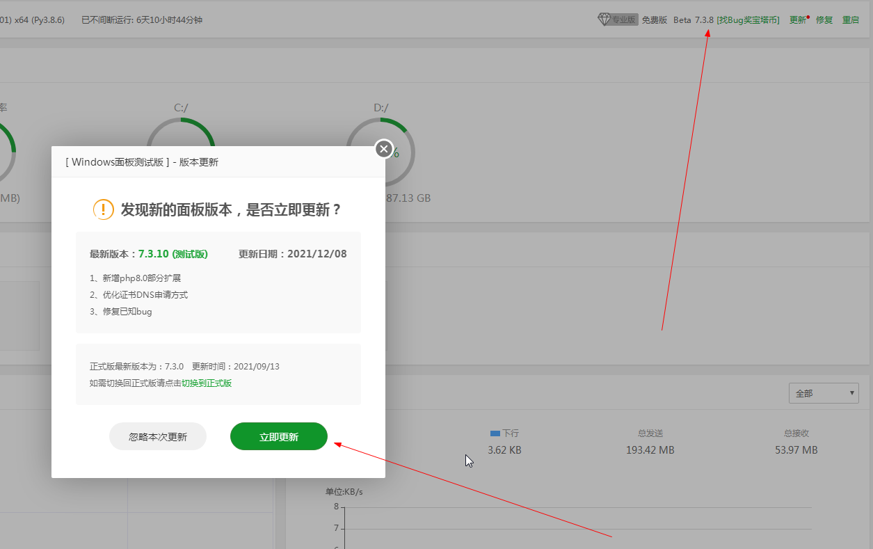Click the 更新 link in top bar
The image size is (873, 549).
click(798, 20)
